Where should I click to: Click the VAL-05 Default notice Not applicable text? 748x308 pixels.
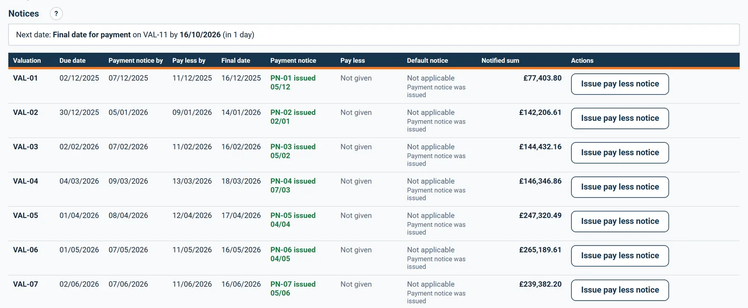(x=431, y=216)
